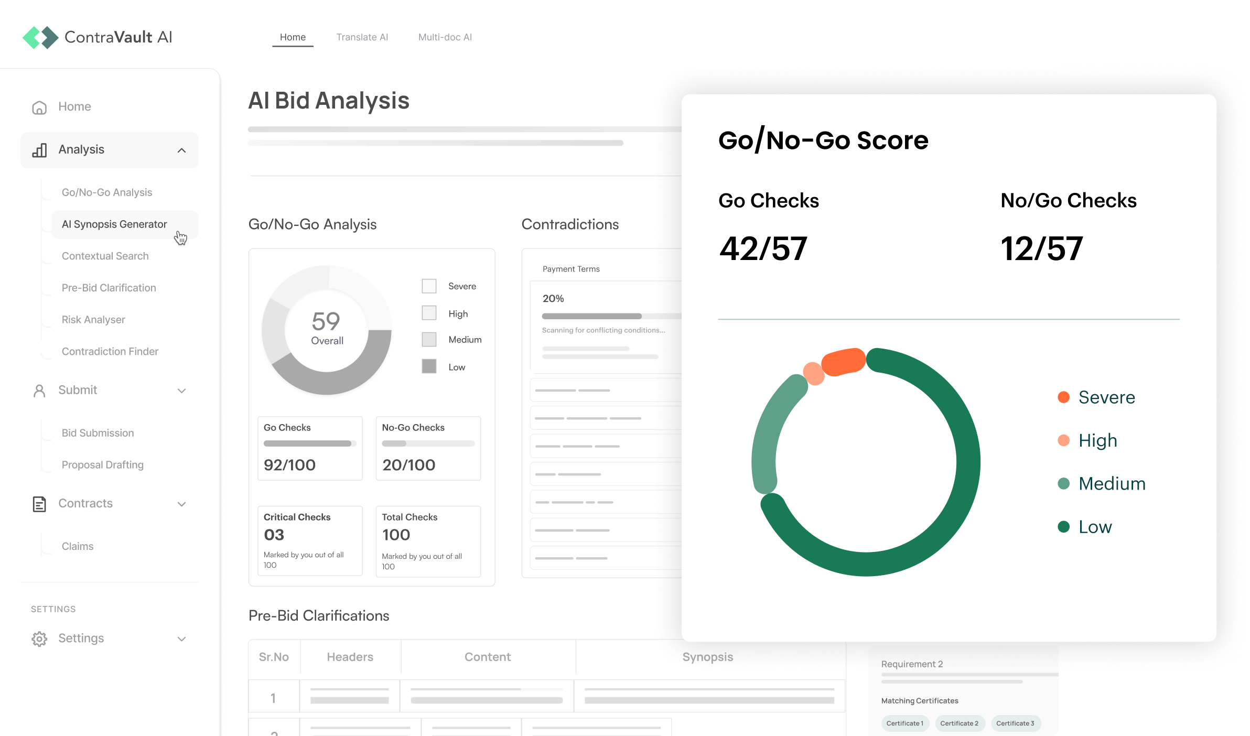Switch to the Translate AI tab
Screen dimensions: 1250x736
[362, 37]
